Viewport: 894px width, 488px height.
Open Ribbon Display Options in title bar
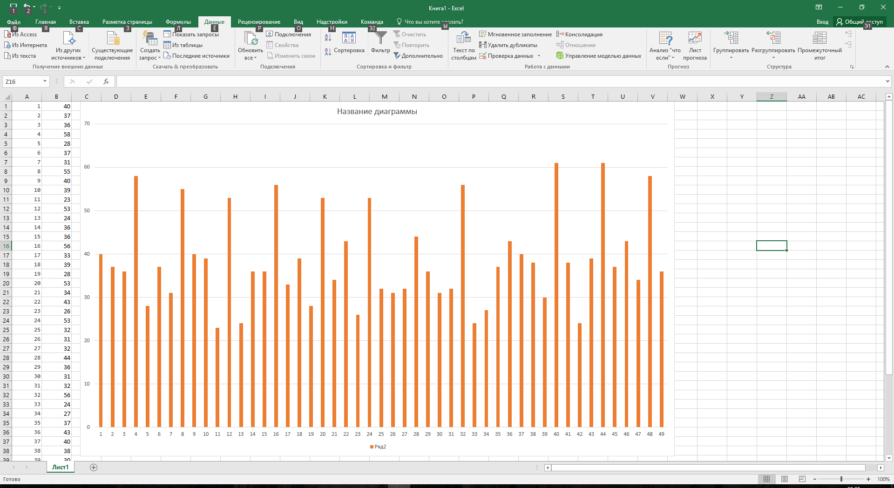[819, 7]
